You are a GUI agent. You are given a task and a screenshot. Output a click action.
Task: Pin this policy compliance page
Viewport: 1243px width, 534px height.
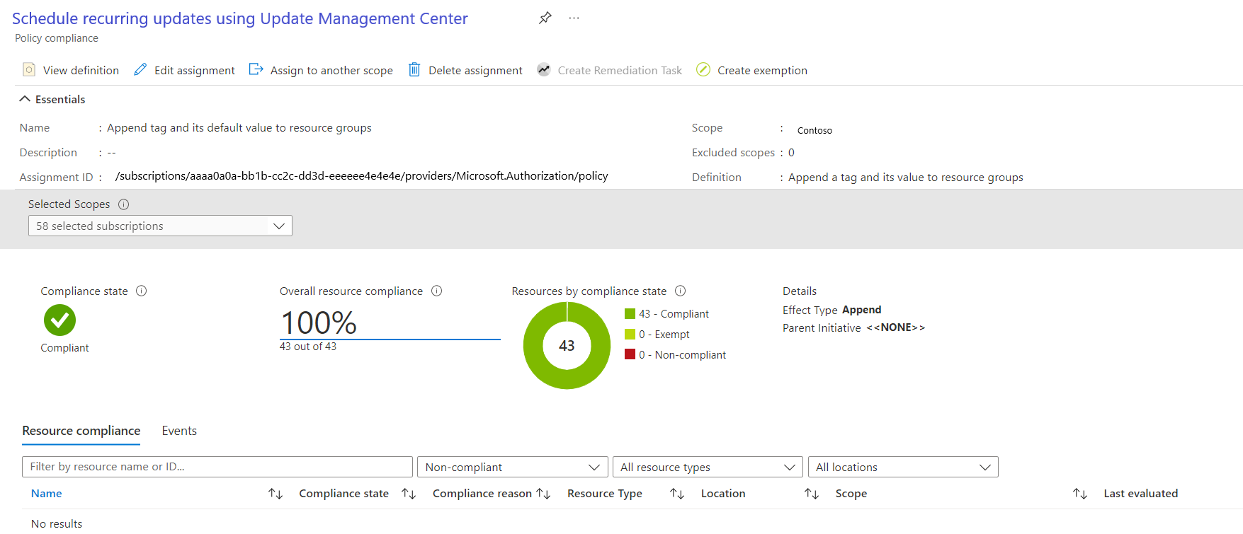coord(545,18)
